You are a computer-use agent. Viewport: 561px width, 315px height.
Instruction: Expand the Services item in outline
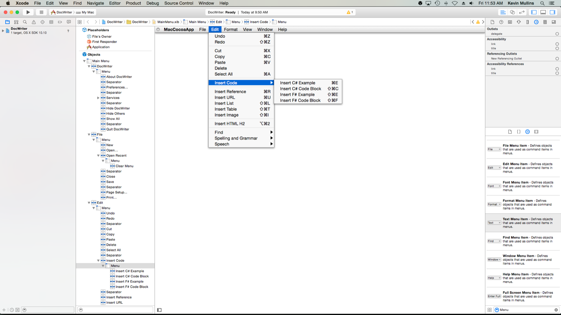[98, 98]
